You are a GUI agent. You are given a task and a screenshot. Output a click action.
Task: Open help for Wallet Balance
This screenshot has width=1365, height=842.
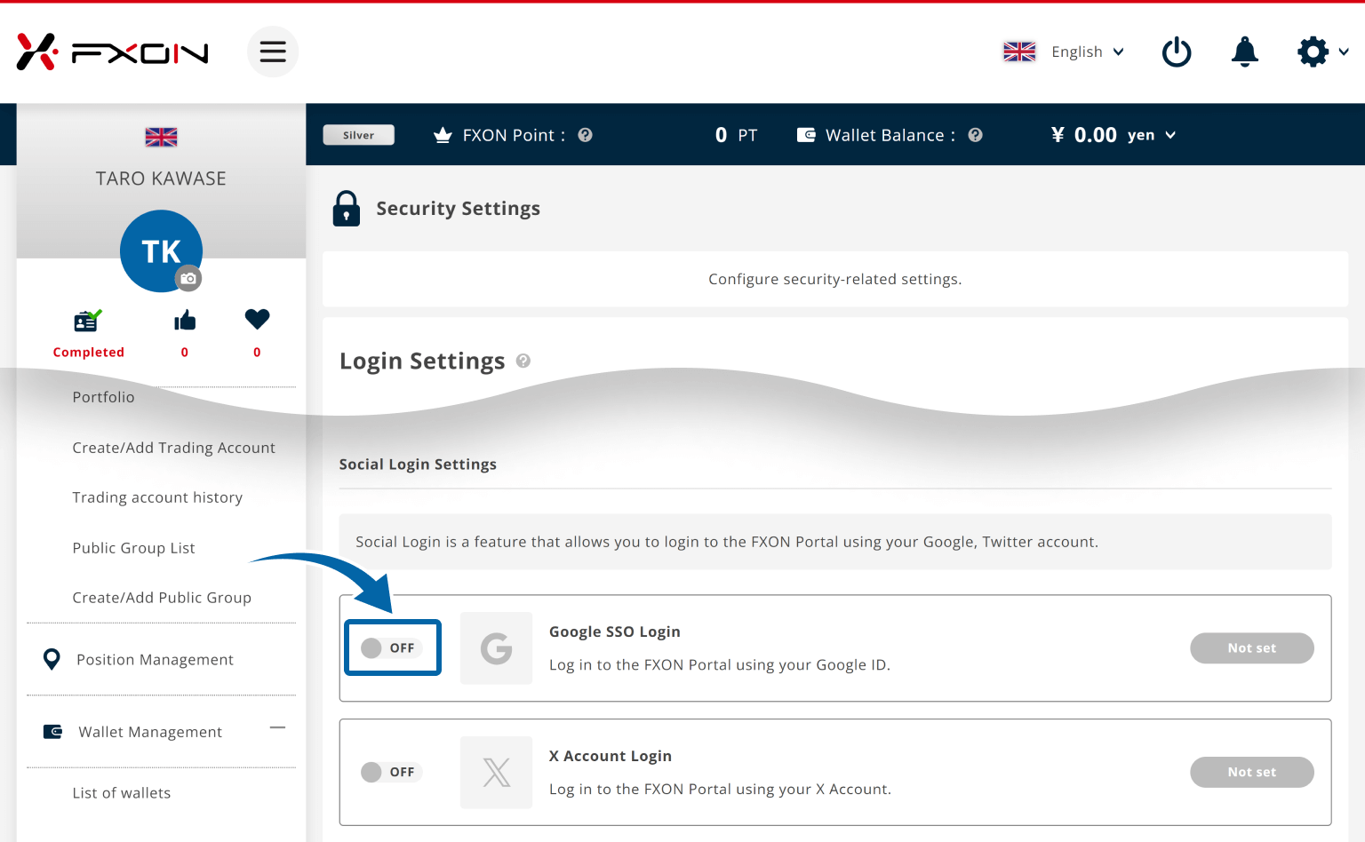tap(975, 135)
